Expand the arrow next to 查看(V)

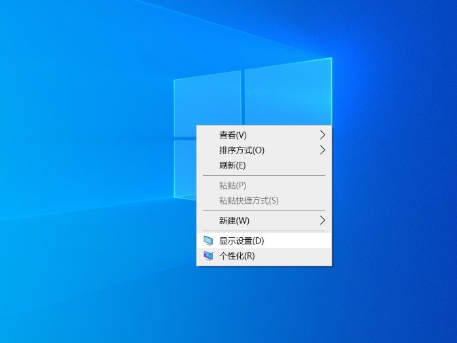[323, 135]
